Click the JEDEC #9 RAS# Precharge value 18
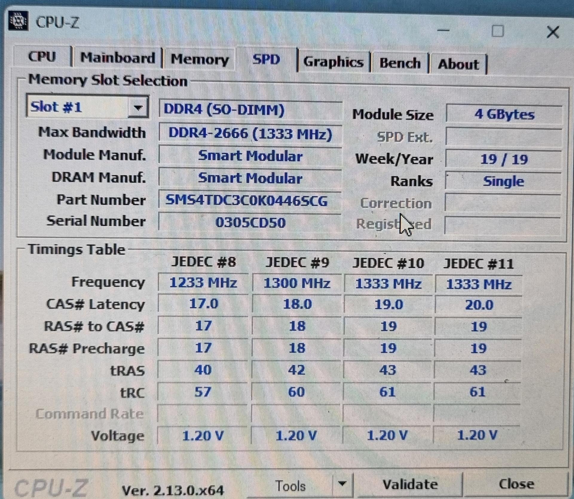Image resolution: width=574 pixels, height=499 pixels. click(x=297, y=348)
